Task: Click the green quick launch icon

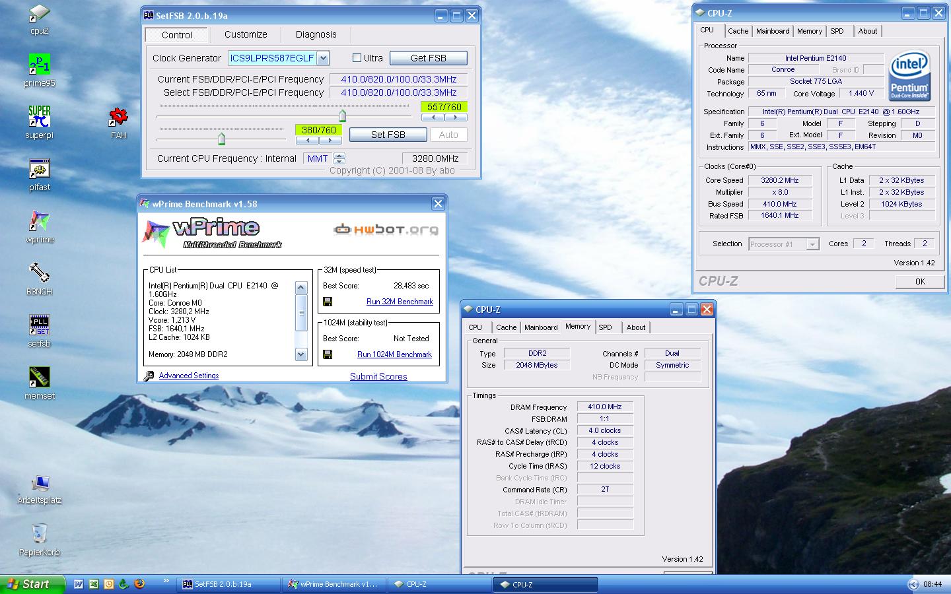Action: 123,584
